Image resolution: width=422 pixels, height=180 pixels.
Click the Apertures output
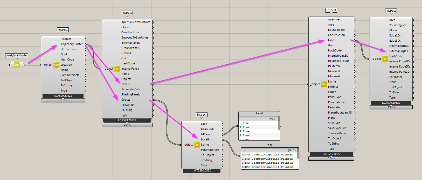pyautogui.click(x=334, y=20)
